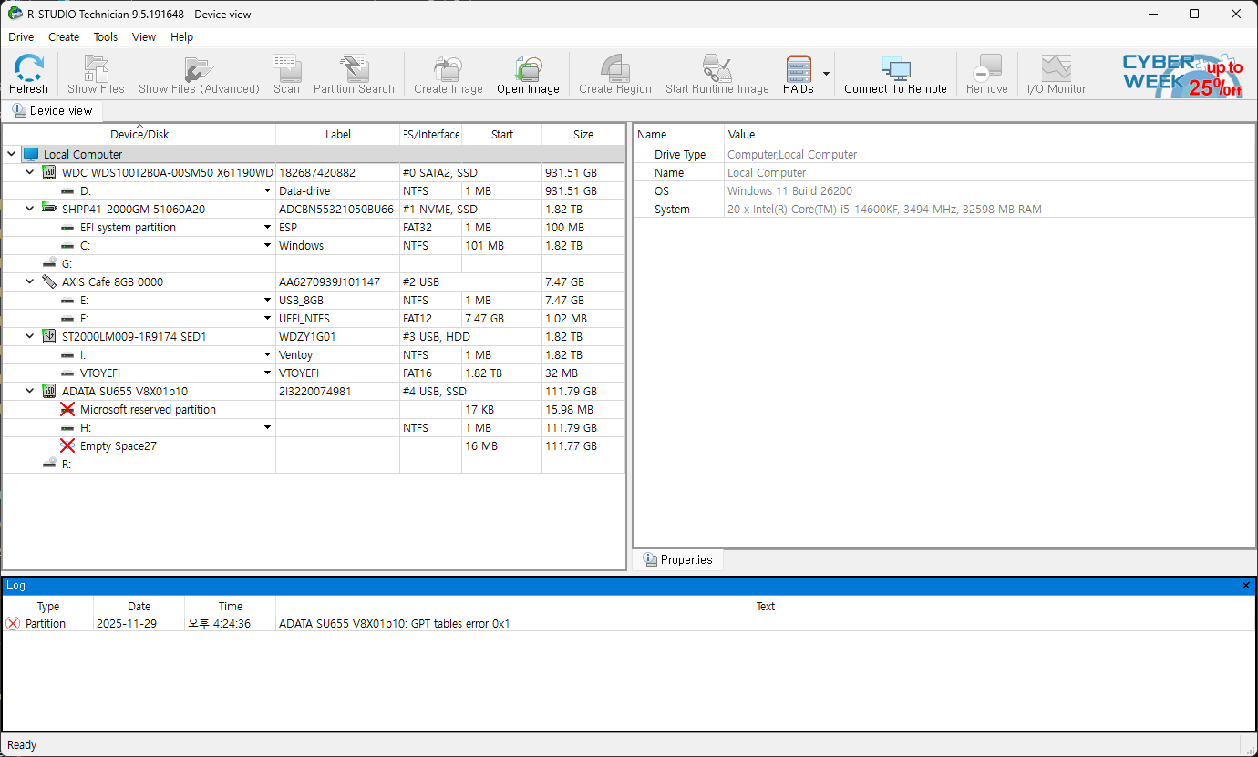
Task: Click red X icon of Microsoft reserved partition
Action: (67, 410)
